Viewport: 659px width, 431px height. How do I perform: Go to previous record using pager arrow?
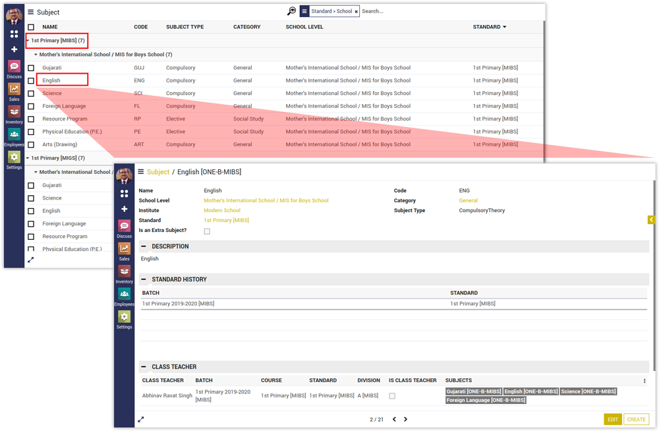394,419
